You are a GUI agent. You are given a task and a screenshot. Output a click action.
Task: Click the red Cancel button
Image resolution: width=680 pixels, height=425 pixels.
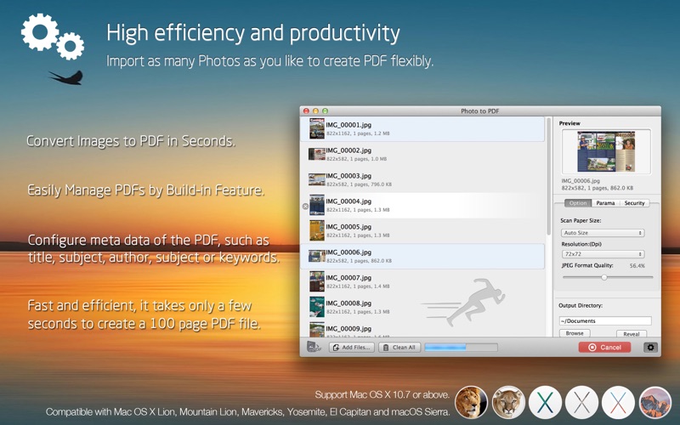click(604, 348)
